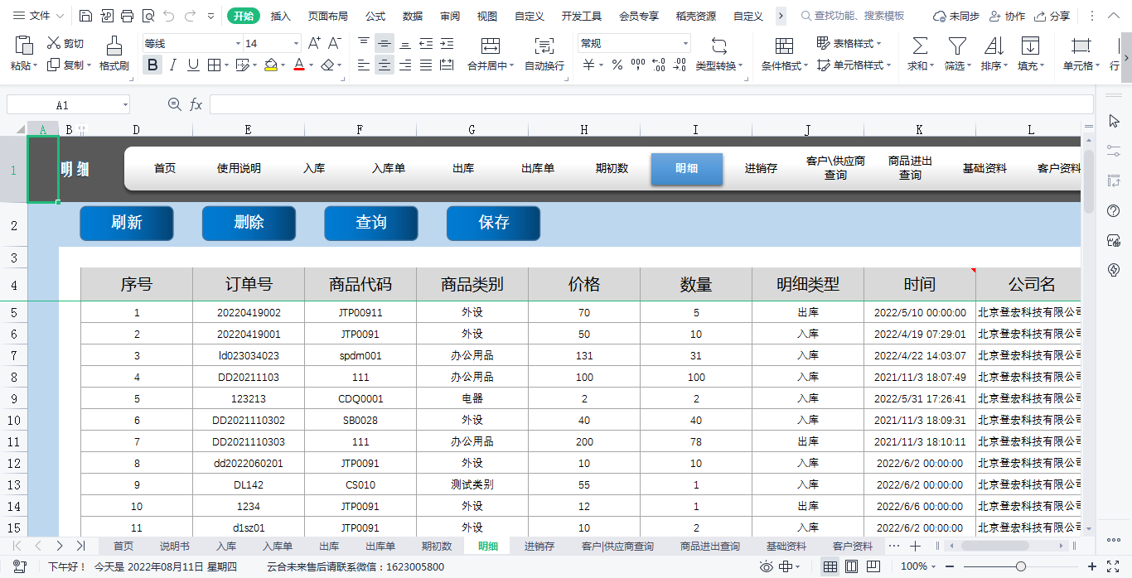1132x578 pixels.
Task: Click the Paste (粘贴) clipboard icon
Action: click(24, 46)
